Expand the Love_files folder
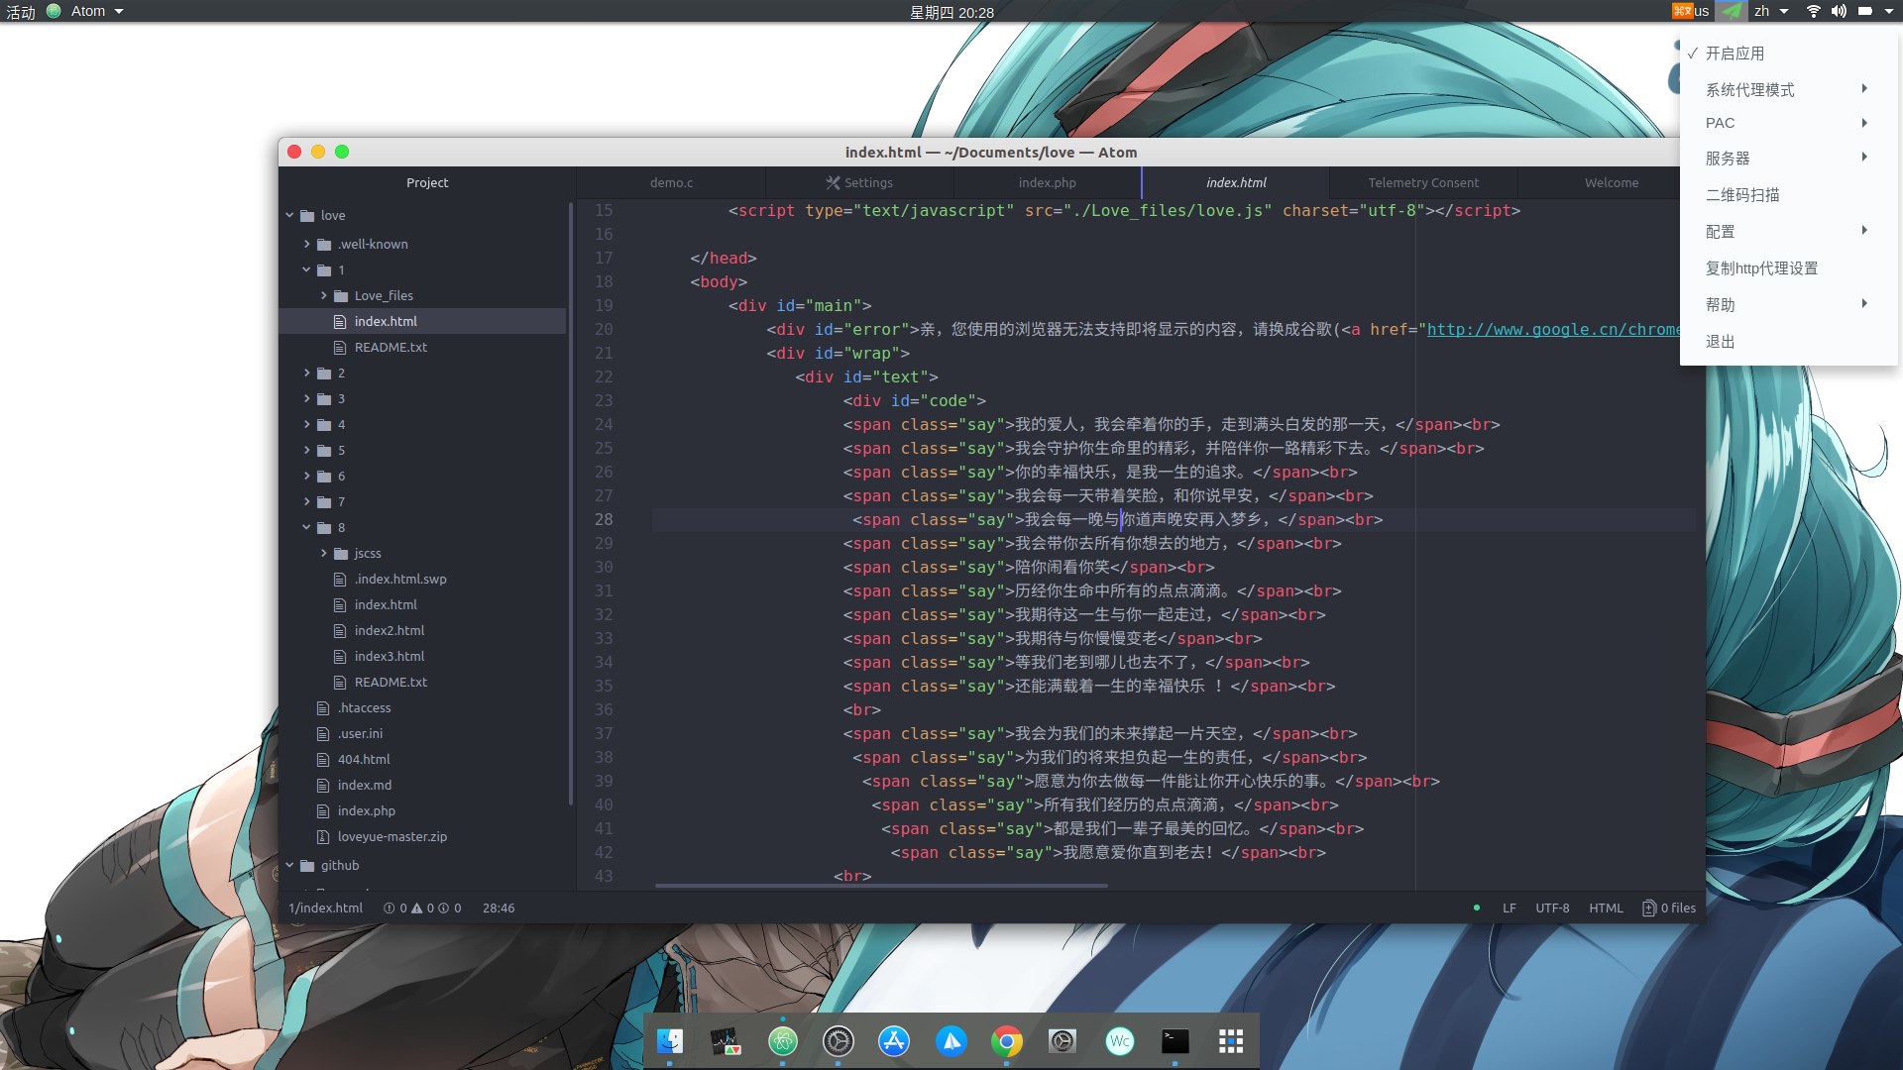This screenshot has height=1070, width=1903. point(324,295)
